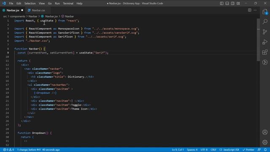Open the Run menu
Viewport: 270px width, 152px height.
(57, 3)
